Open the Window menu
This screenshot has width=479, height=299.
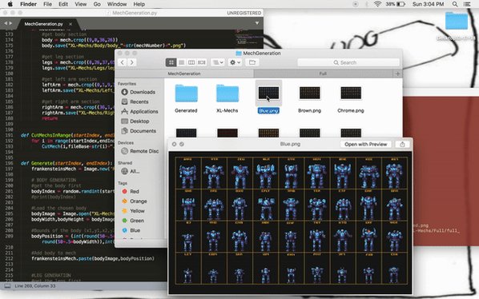117,4
